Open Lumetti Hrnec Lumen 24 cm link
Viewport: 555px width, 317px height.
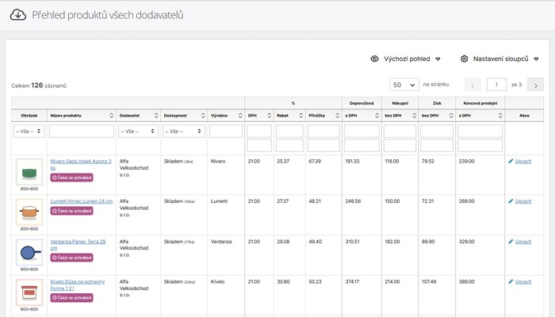point(82,201)
